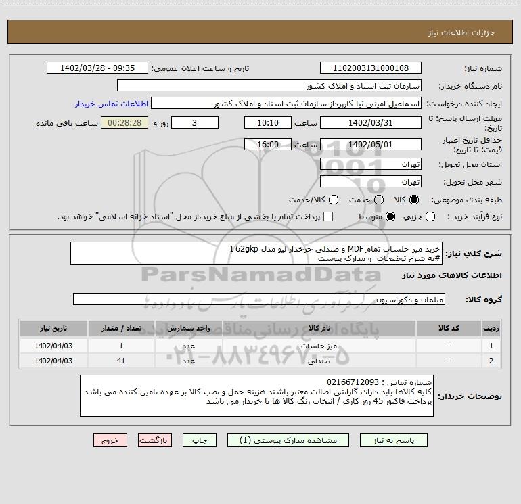521x504 pixels.
Task: Click the استان محل تحویل field تهران
Action: (371, 164)
